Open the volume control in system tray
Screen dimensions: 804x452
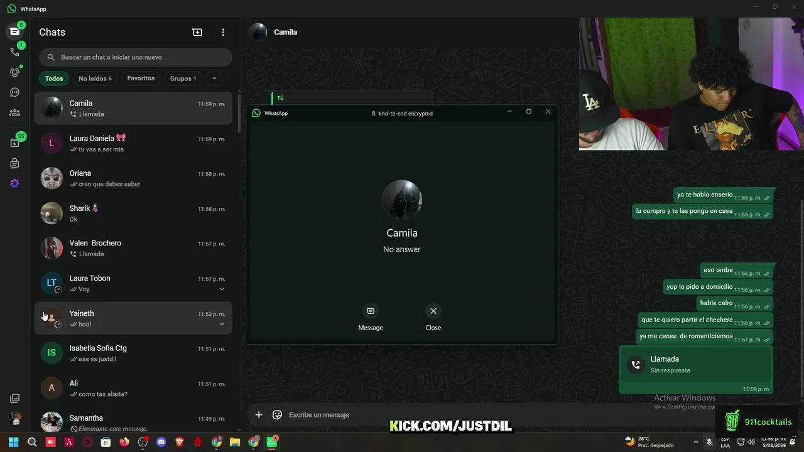coord(752,442)
